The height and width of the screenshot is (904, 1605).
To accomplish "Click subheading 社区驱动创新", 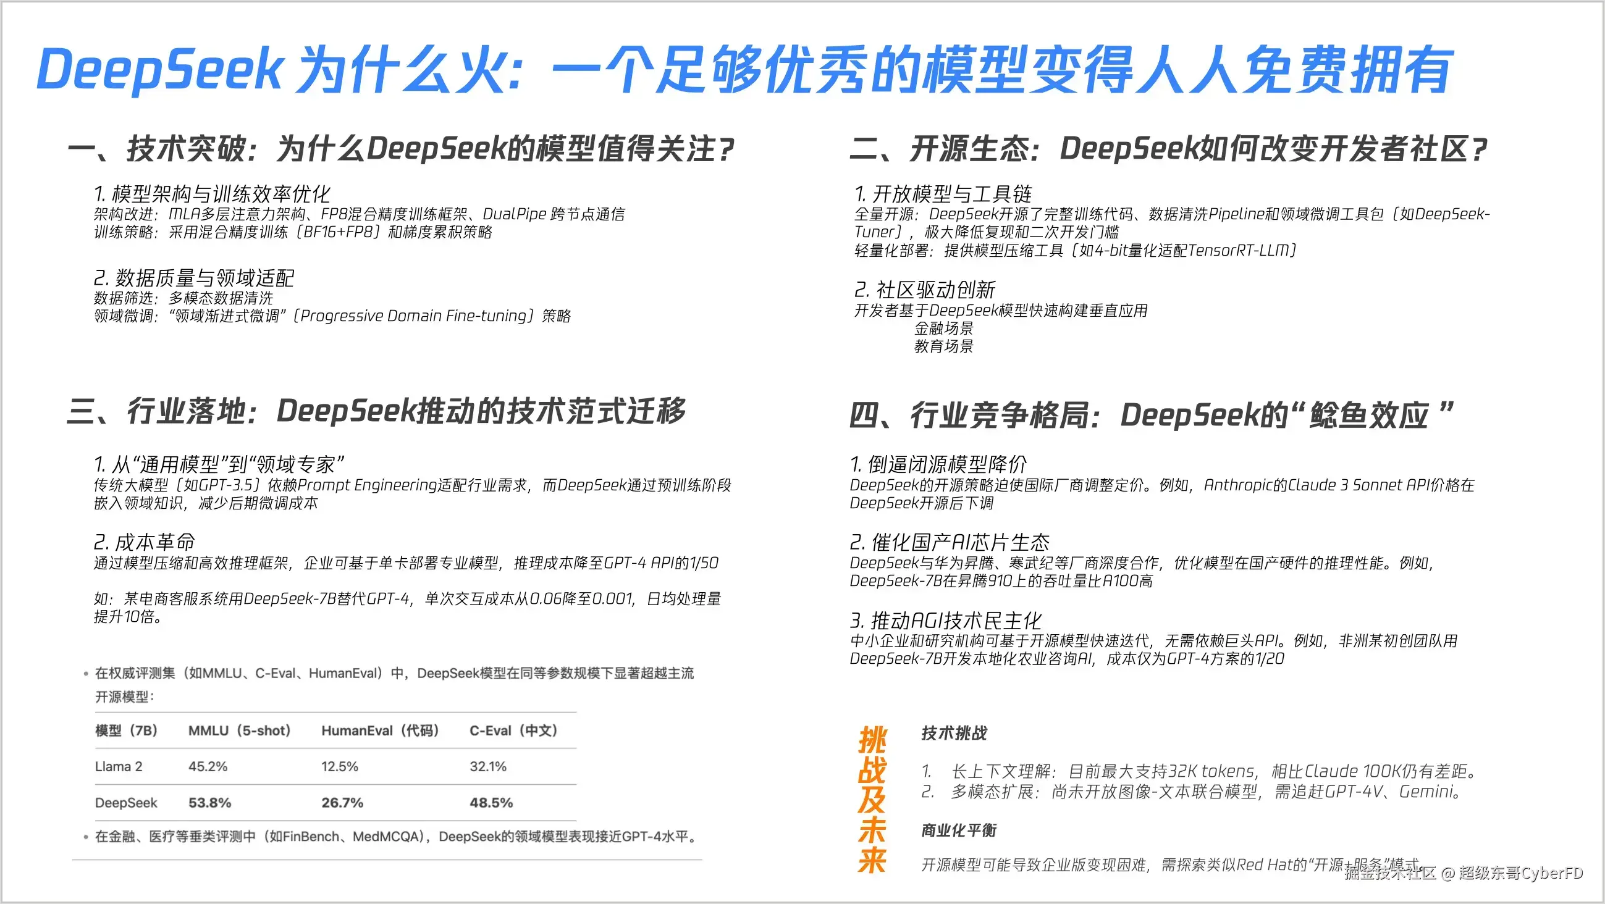I will tap(925, 290).
